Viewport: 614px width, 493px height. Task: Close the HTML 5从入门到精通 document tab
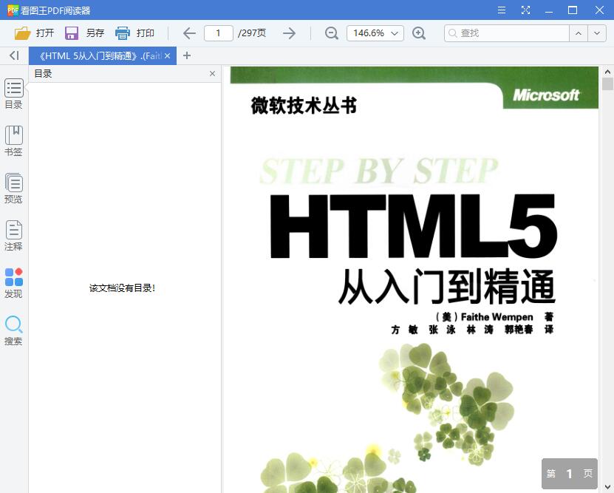pyautogui.click(x=168, y=56)
